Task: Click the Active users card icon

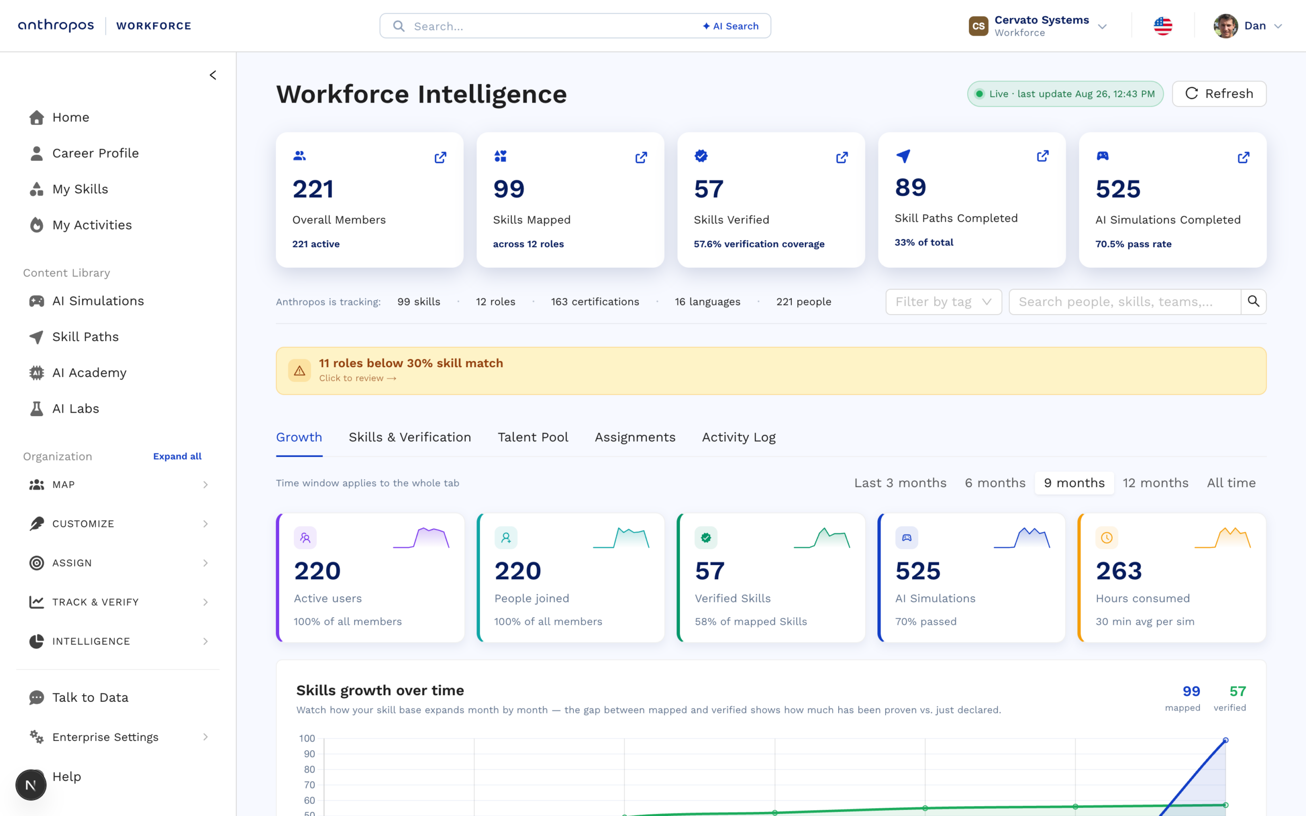Action: point(305,538)
